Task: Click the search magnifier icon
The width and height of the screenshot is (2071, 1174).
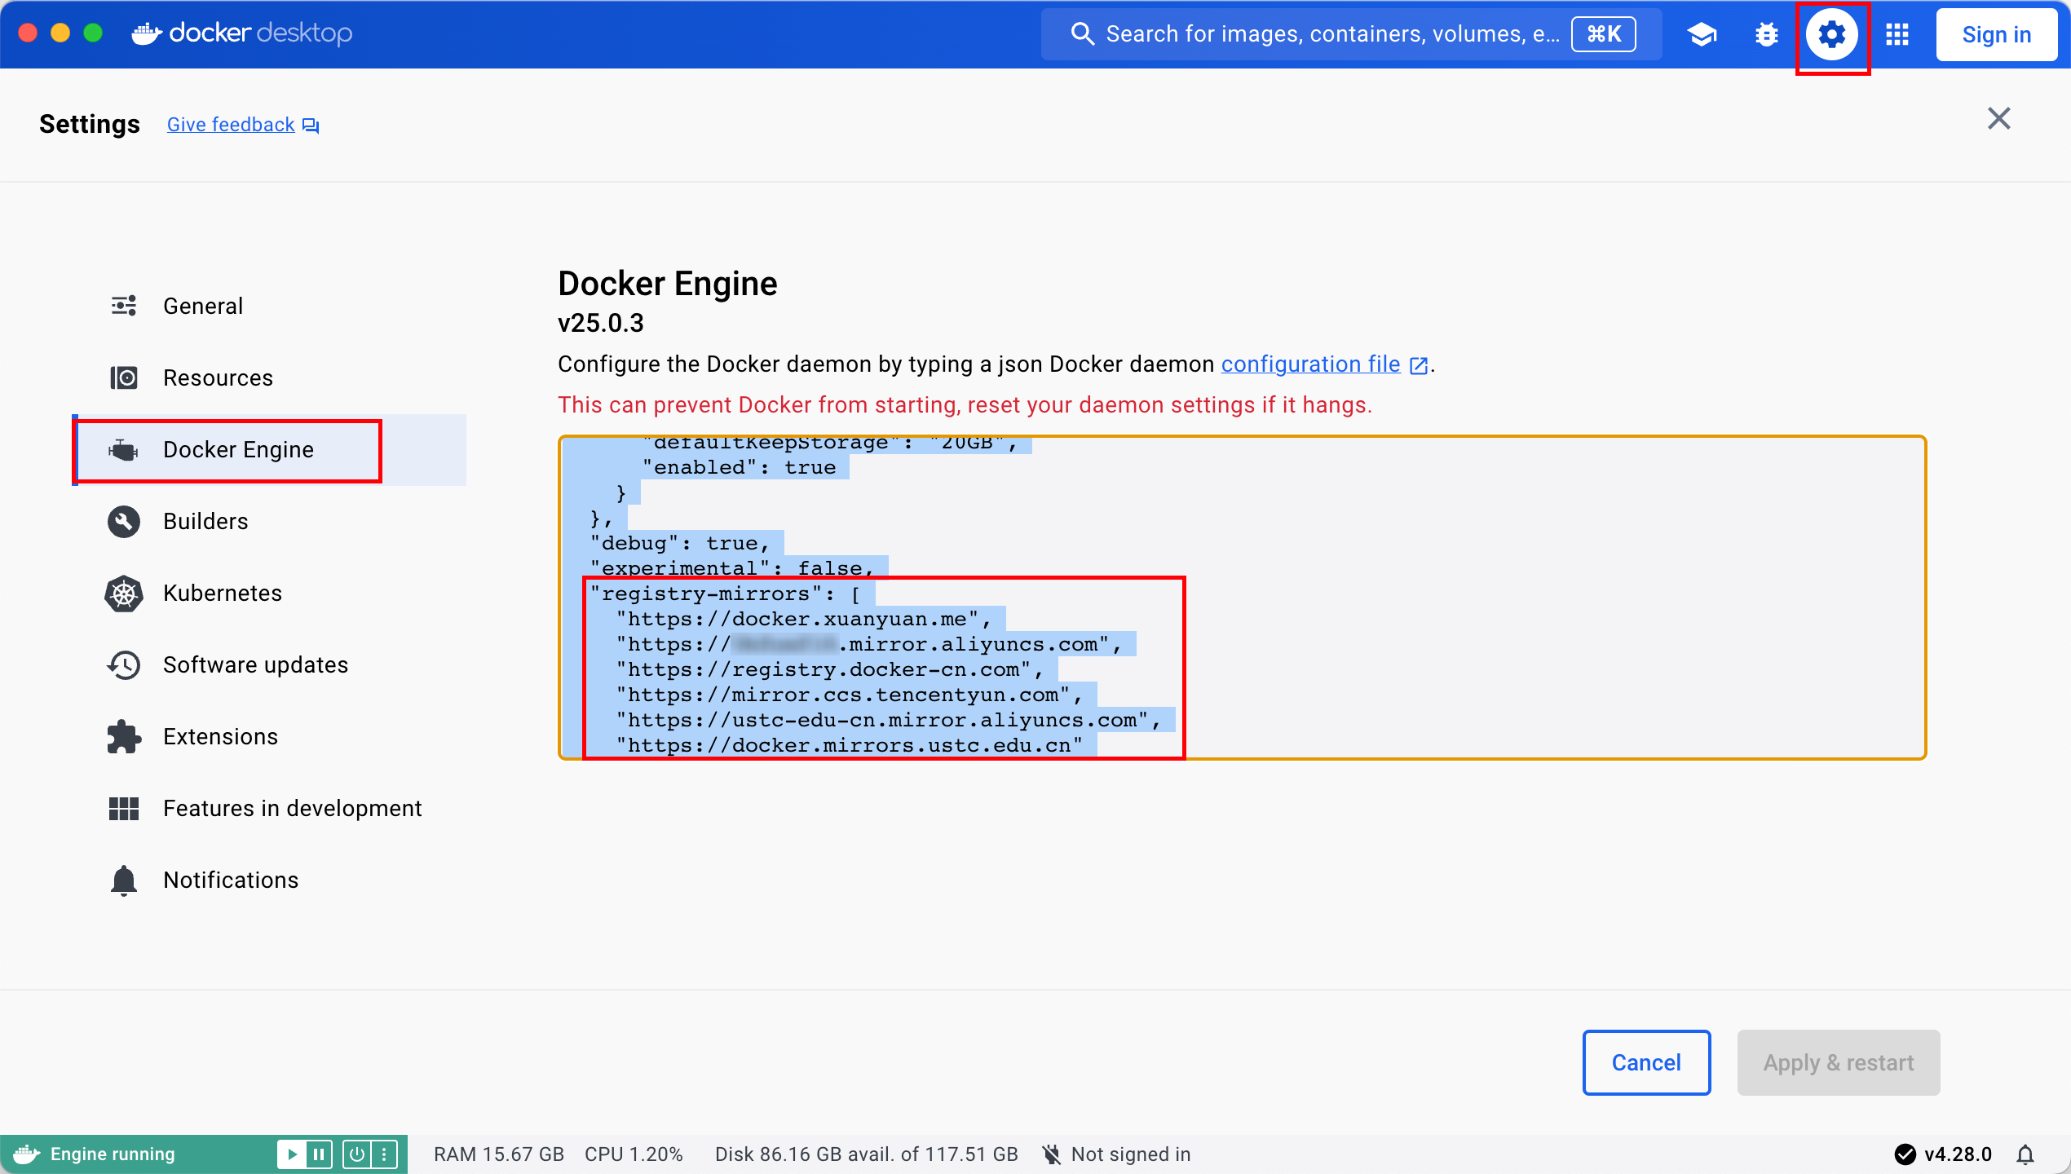Action: (x=1082, y=33)
